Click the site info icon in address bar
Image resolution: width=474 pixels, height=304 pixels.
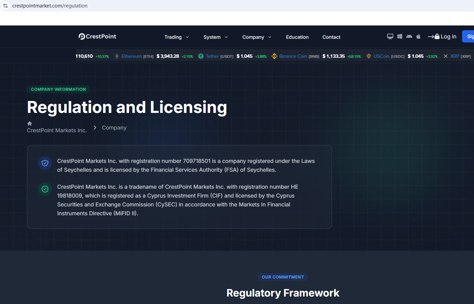tap(5, 6)
